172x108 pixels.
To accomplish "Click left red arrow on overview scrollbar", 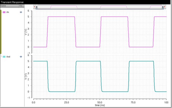I will click(34, 7).
